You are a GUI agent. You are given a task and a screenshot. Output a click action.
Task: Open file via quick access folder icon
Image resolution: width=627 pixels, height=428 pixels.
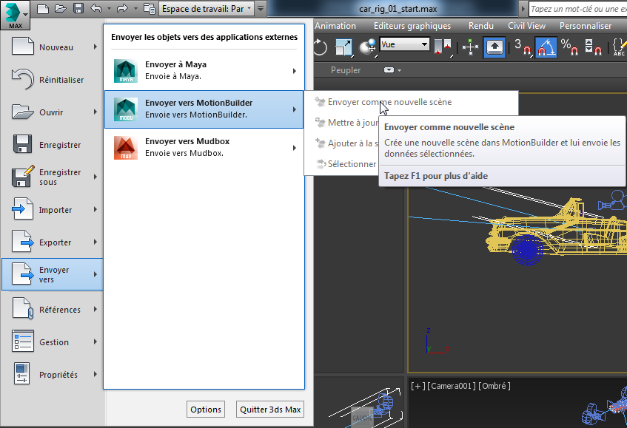(x=61, y=8)
